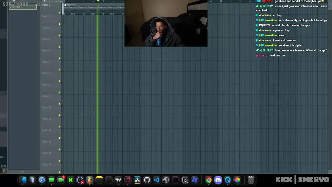
Task: Mute Track 1 using its green dot
Action: point(59,13)
